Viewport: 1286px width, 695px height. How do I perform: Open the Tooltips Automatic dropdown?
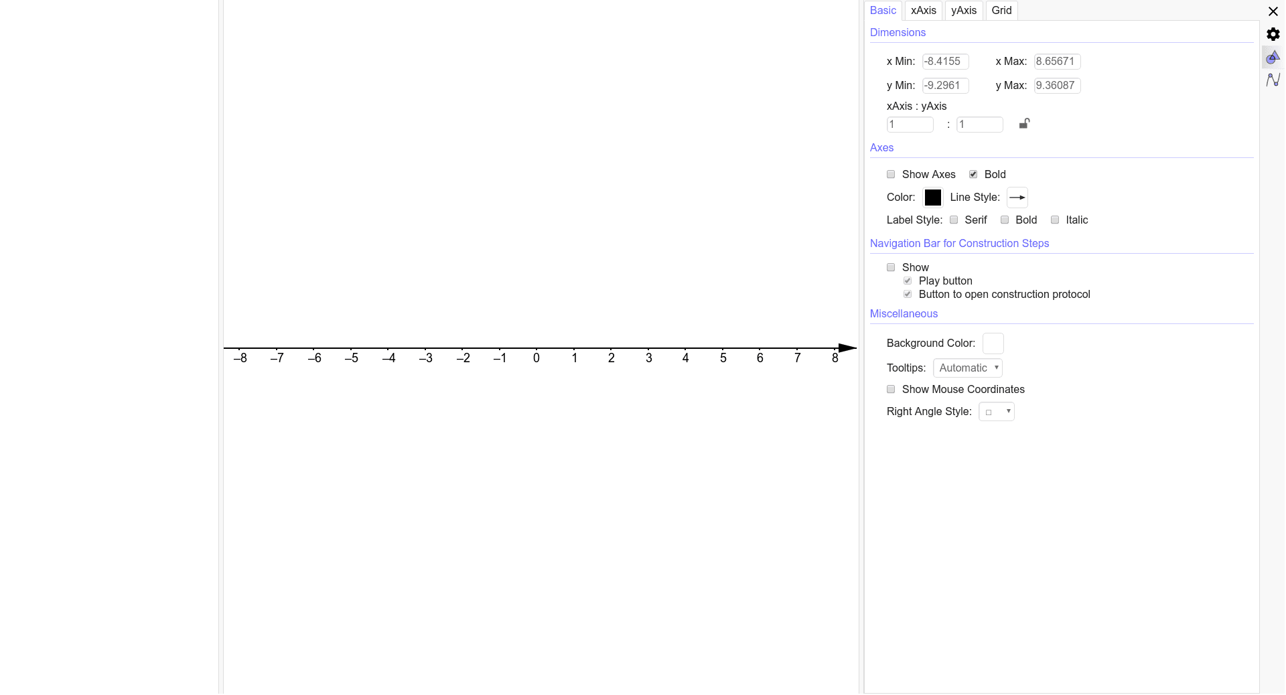pos(967,368)
